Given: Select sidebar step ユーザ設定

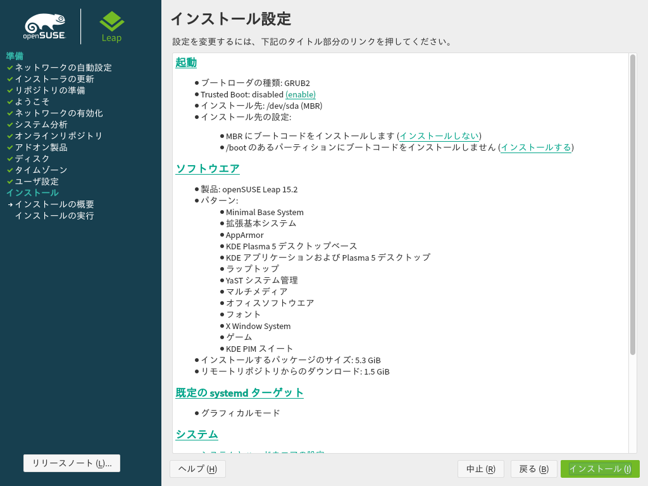Looking at the screenshot, I should pyautogui.click(x=37, y=182).
